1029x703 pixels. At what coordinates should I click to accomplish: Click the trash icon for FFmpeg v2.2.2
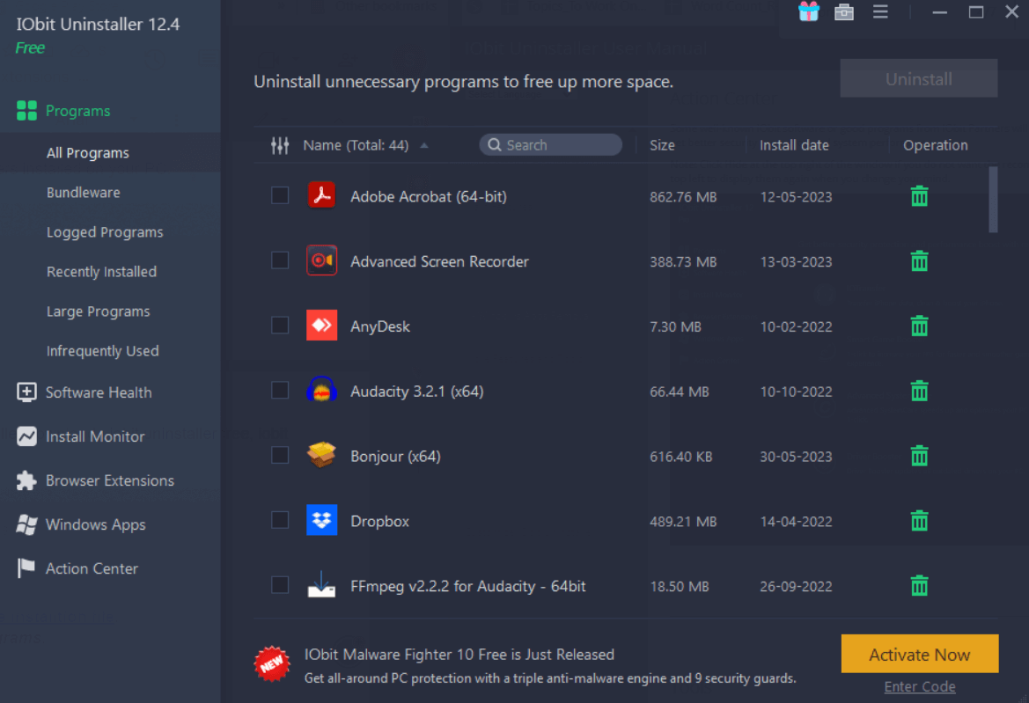(x=919, y=586)
